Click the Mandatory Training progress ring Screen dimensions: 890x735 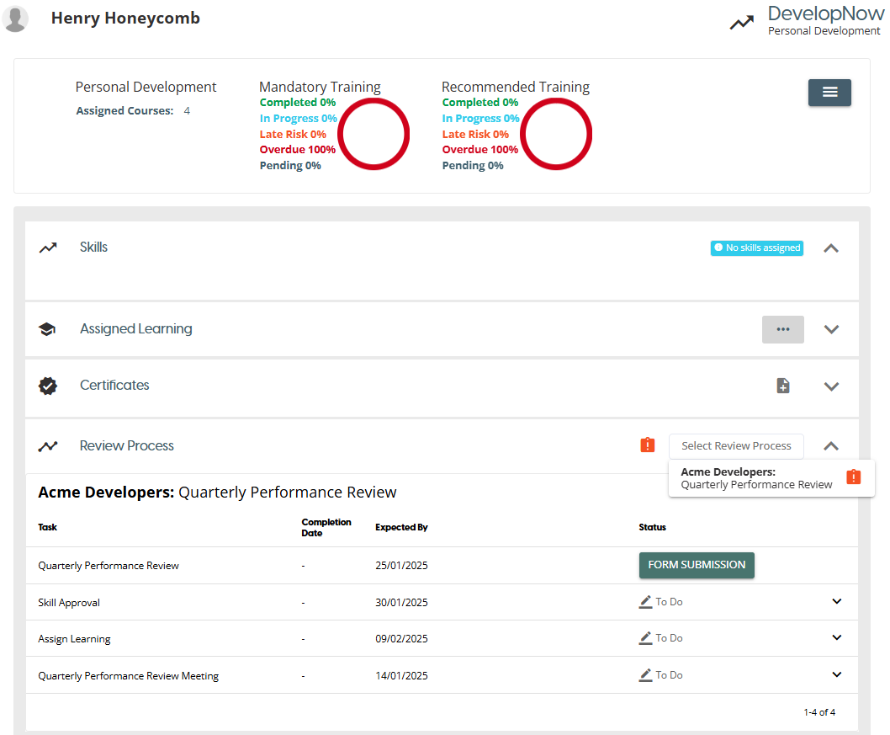click(x=373, y=134)
